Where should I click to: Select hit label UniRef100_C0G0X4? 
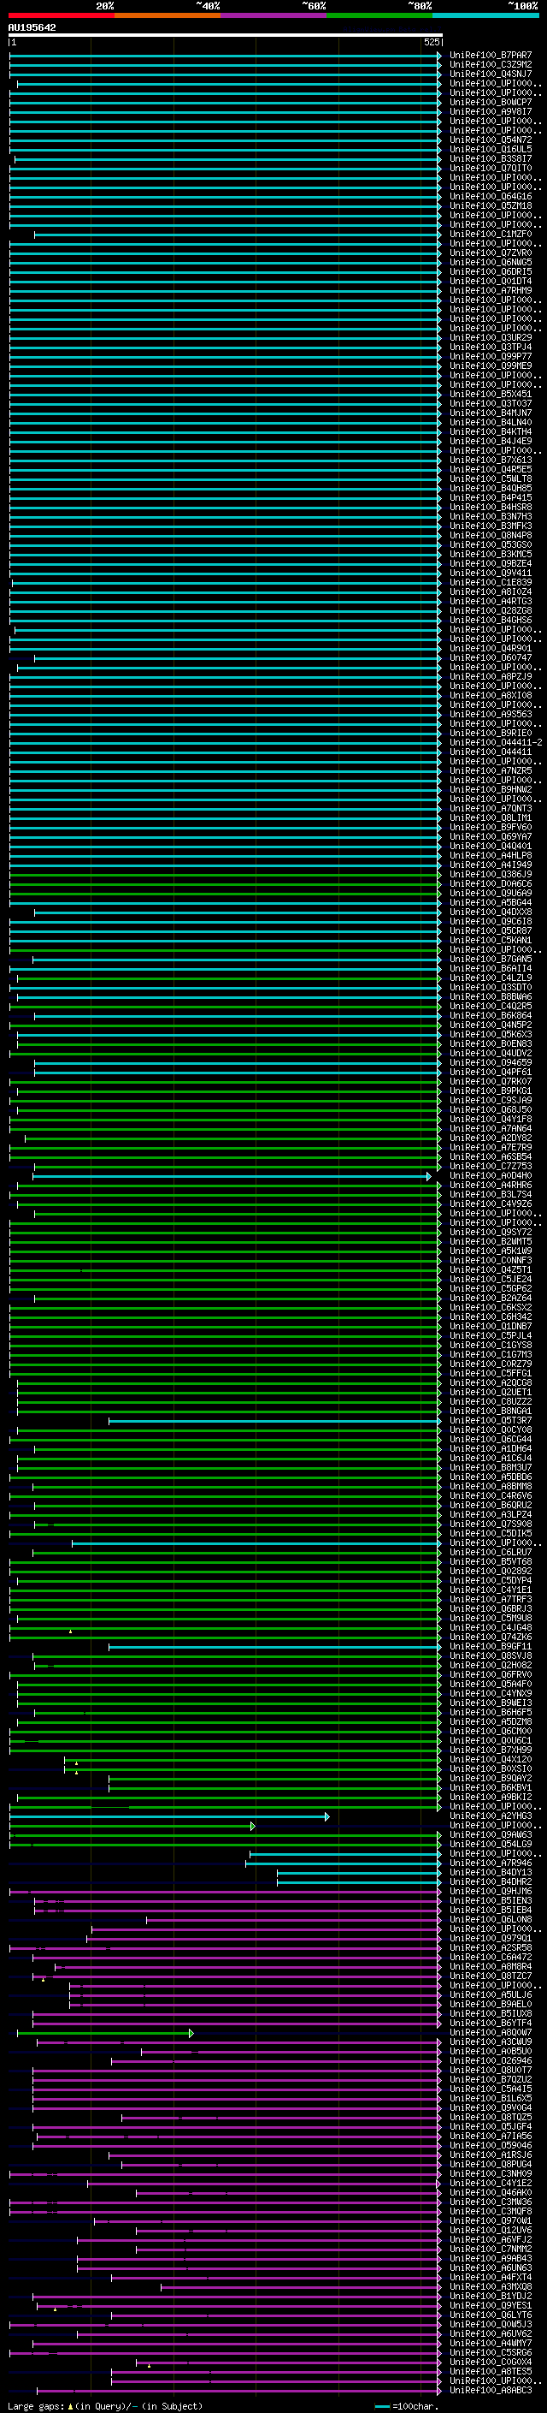[491, 2362]
